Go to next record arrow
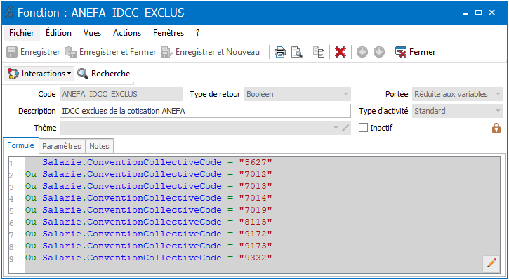The width and height of the screenshot is (509, 280). point(379,52)
